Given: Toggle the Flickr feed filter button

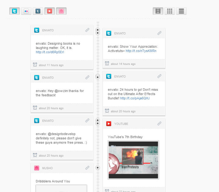Looking at the screenshot, I should [x=26, y=11].
